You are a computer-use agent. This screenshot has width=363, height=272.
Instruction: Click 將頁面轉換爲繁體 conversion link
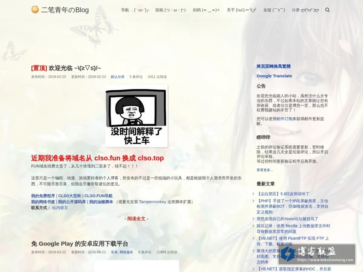[x=273, y=66]
